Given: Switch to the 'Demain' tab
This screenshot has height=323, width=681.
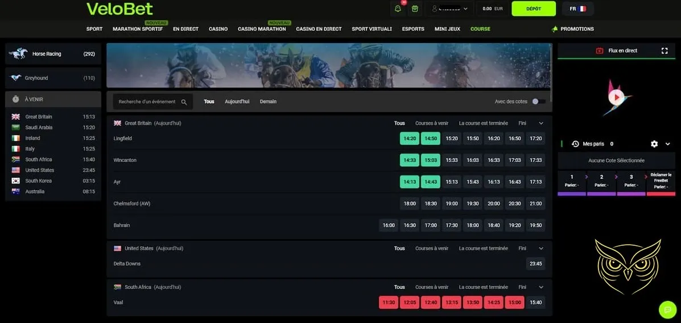Looking at the screenshot, I should coord(268,102).
